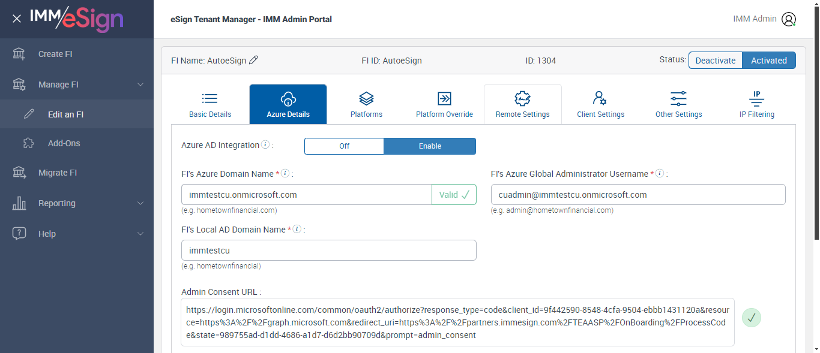Click the Global Administrator Username field
Viewport: 820px width, 353px height.
638,195
